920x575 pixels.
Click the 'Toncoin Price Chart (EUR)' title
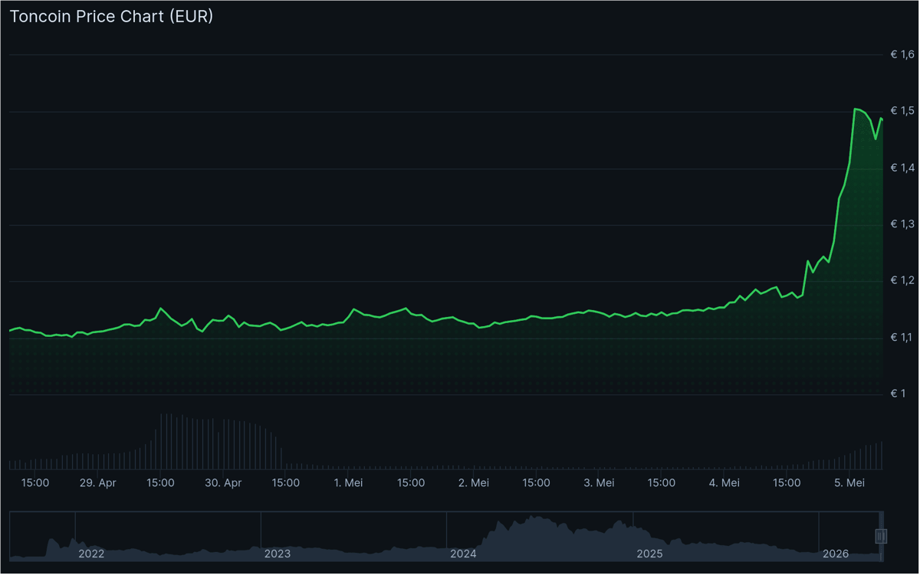pos(111,17)
